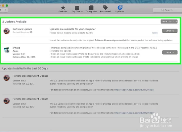This screenshot has width=182, height=132.
Task: Click 'iTunes 12.6.2, macOS Sierra Update 10.12.6' text
Action: [71, 33]
